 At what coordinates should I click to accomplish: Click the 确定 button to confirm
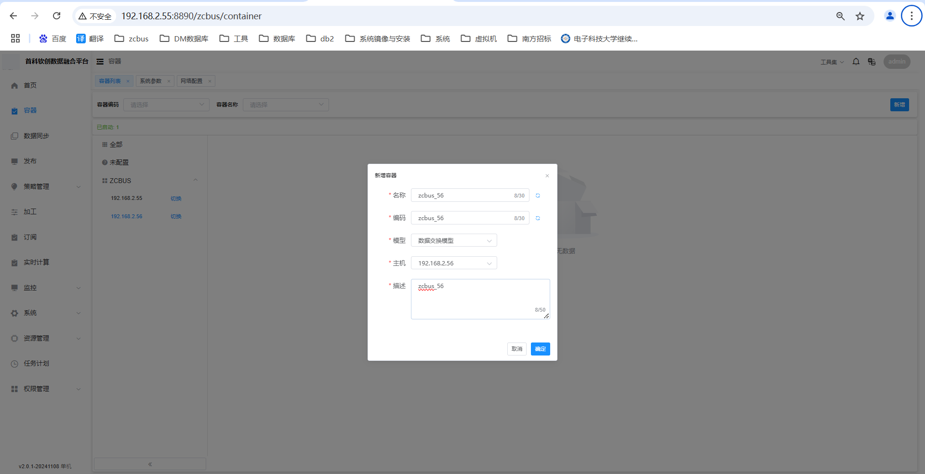click(540, 349)
